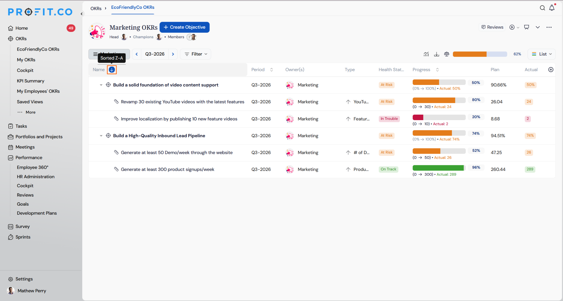
Task: Collapse the left sidebar with the arrow
Action: point(82,14)
